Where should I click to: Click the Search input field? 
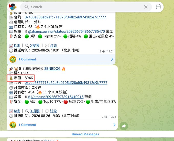coord(86,7)
